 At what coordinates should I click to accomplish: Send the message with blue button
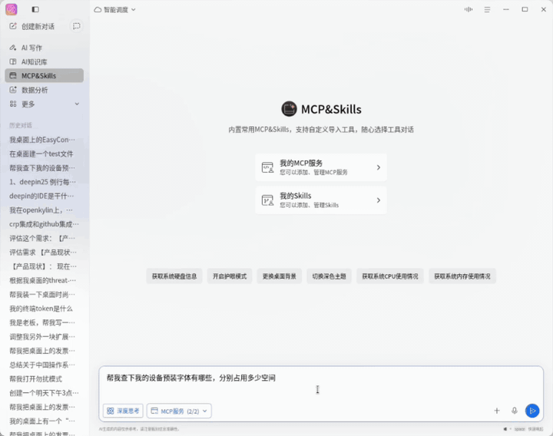click(532, 411)
